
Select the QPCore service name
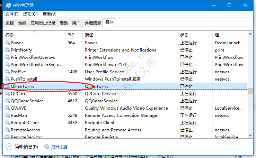coord(18,94)
